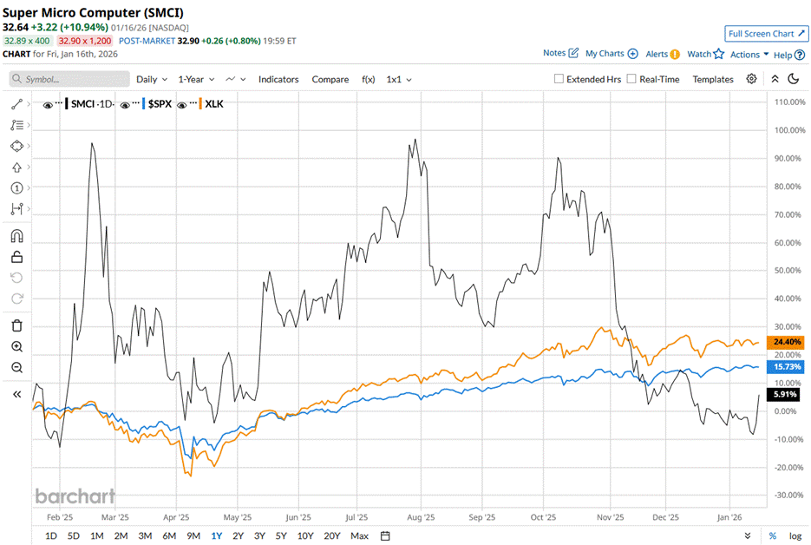The image size is (811, 545).
Task: Delete drawings with the trash icon
Action: tap(16, 325)
